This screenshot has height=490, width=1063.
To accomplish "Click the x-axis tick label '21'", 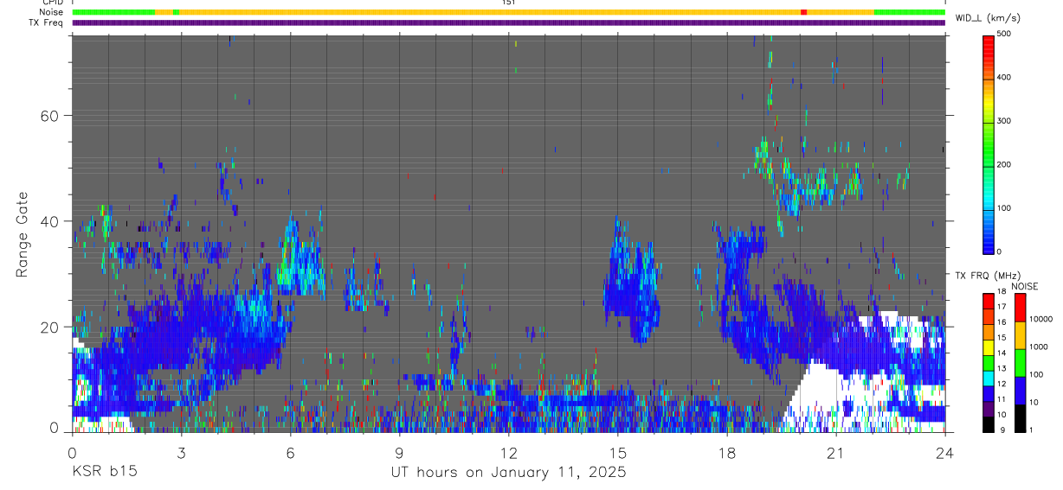I will tap(835, 453).
